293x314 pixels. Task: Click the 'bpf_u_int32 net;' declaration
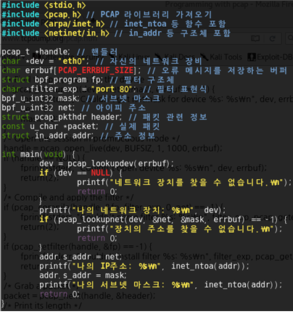[x=38, y=107]
